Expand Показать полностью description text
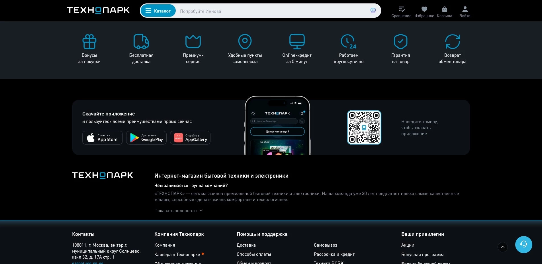 click(178, 211)
